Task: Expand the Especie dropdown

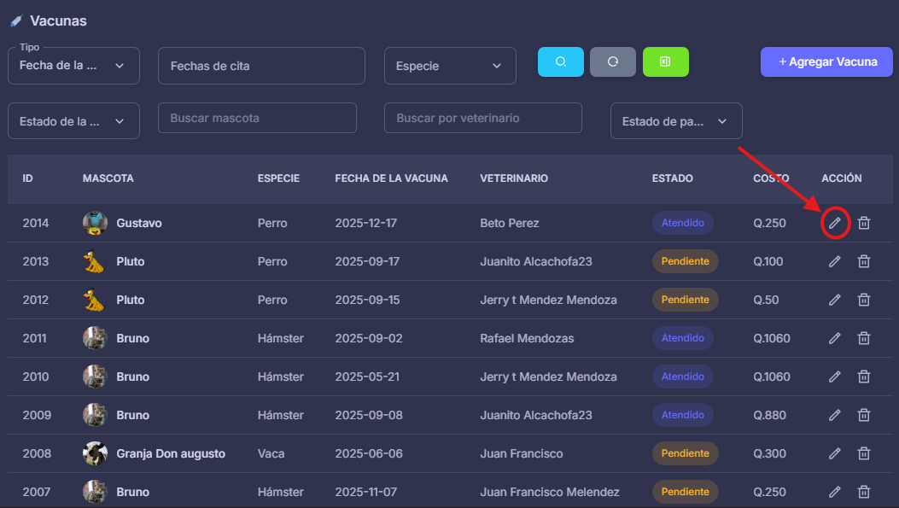Action: click(450, 66)
